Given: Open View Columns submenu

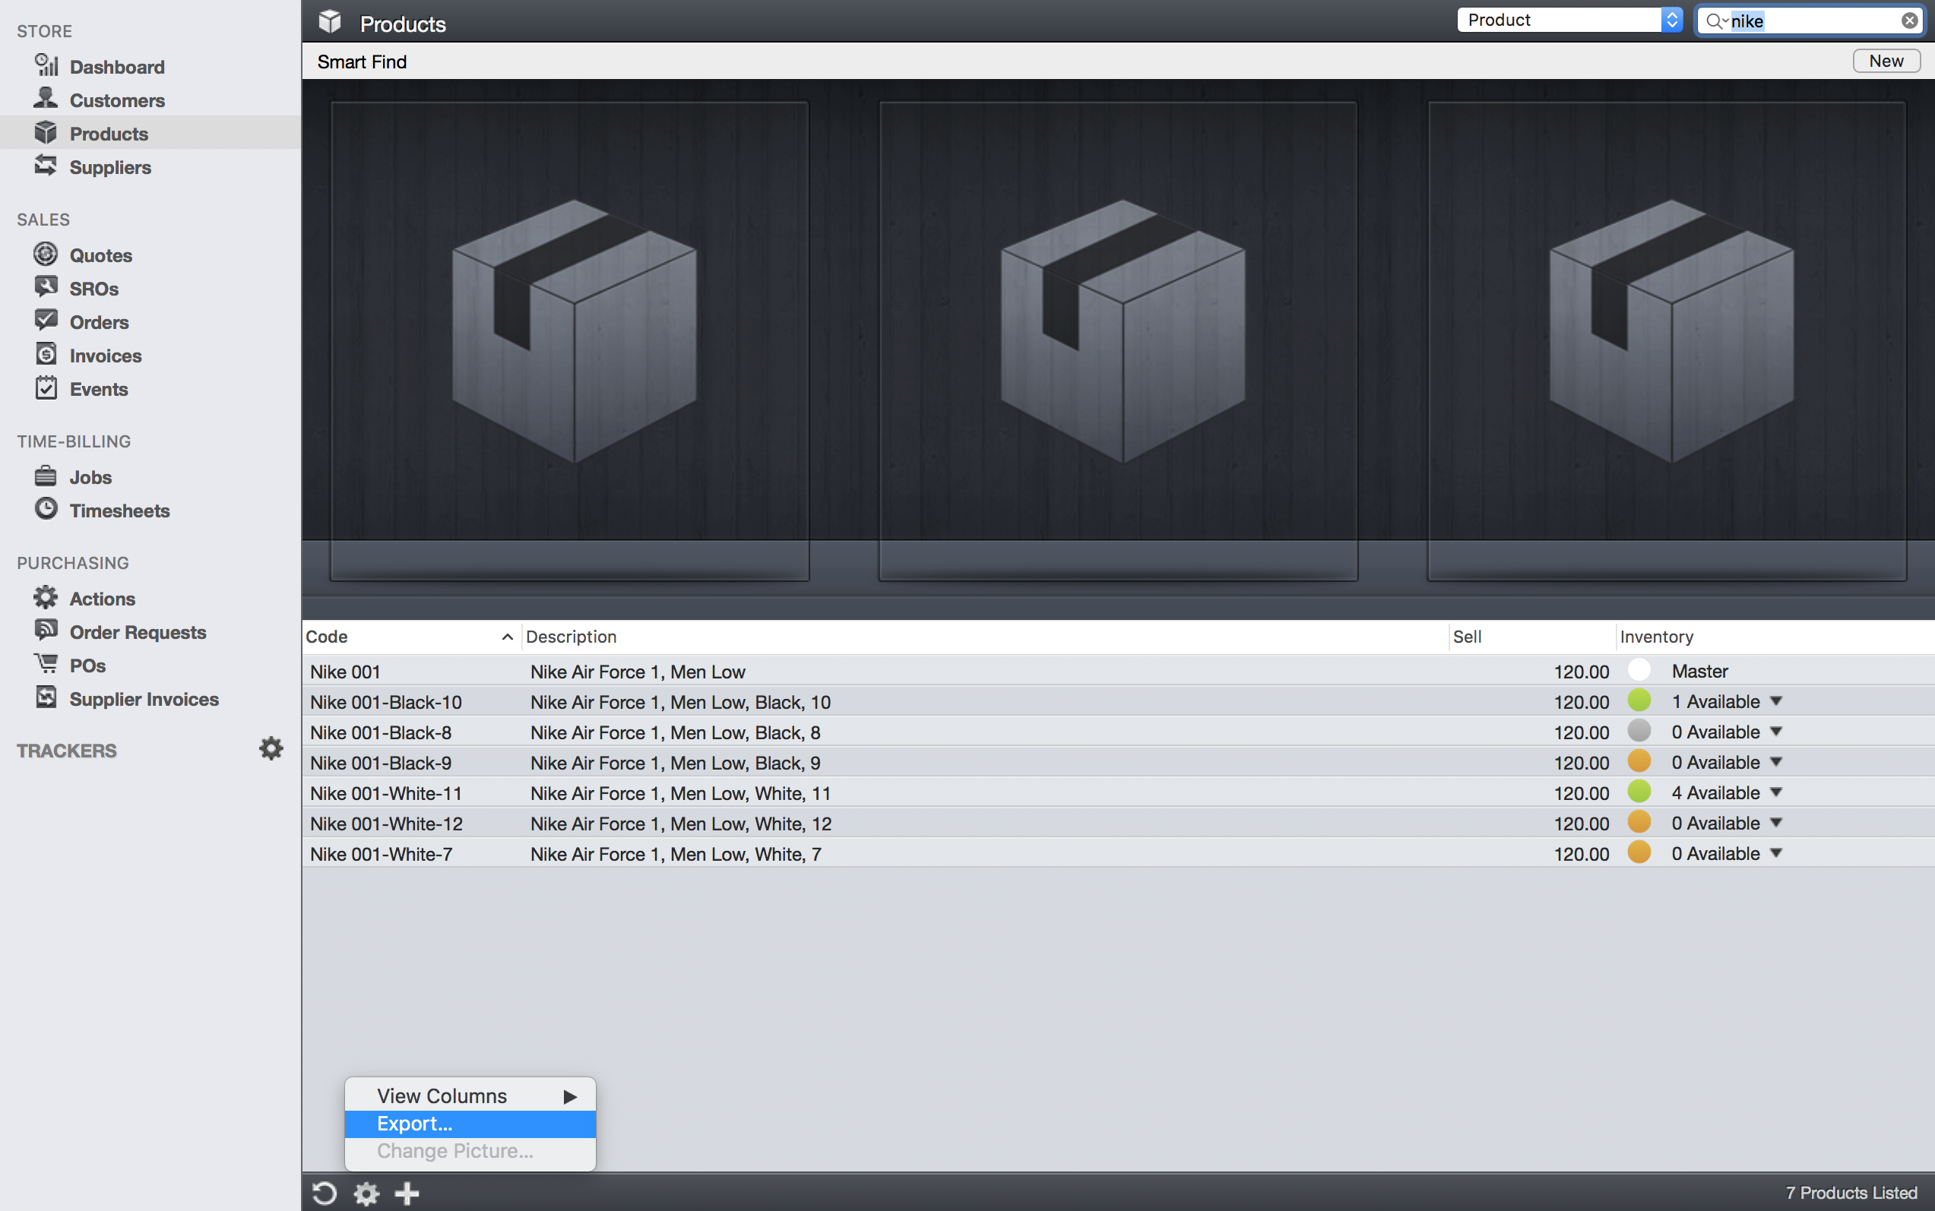Looking at the screenshot, I should [470, 1096].
